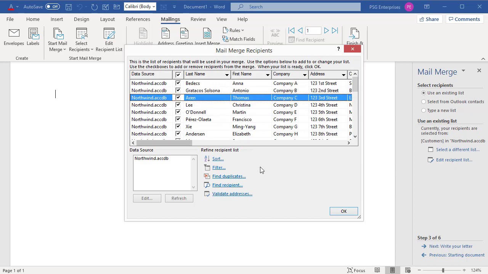Uncheck the O'Donnell recipient checkbox
488x274 pixels.
point(178,112)
